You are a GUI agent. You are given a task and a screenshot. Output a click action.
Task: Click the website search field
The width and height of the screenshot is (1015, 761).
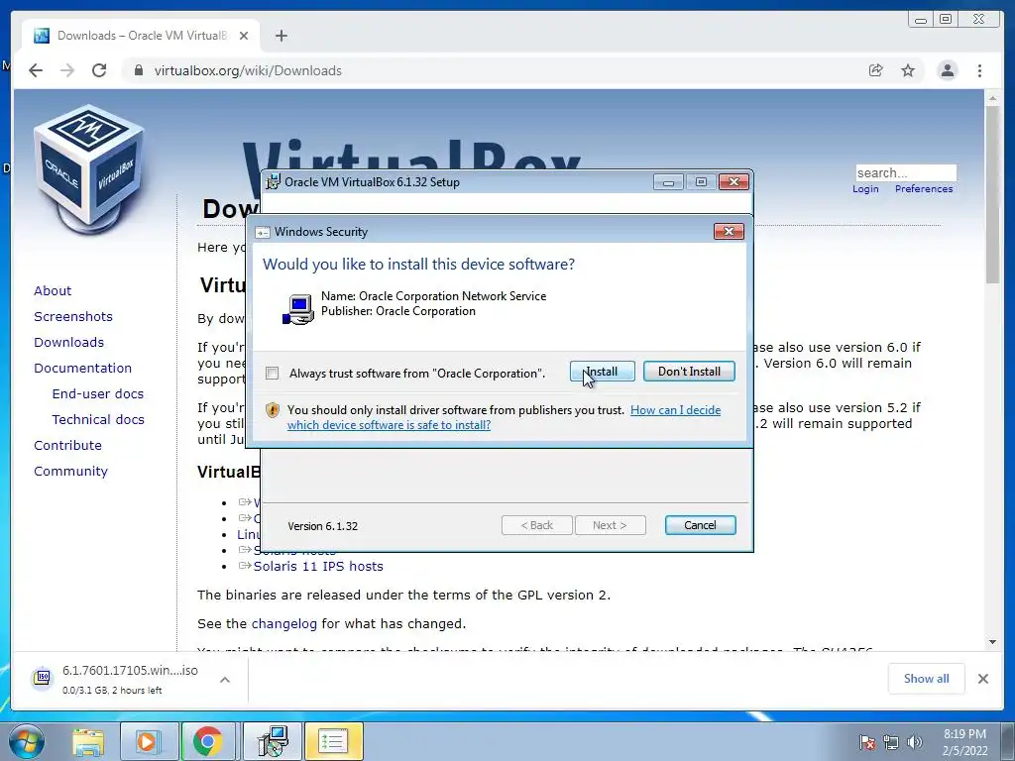click(x=906, y=172)
